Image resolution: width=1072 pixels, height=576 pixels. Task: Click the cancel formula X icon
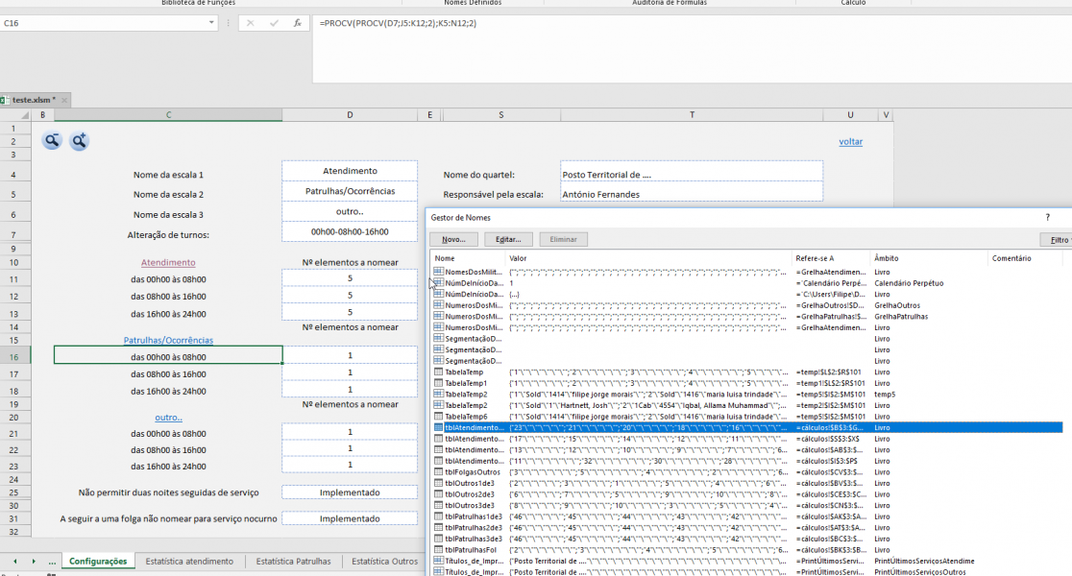pyautogui.click(x=251, y=23)
